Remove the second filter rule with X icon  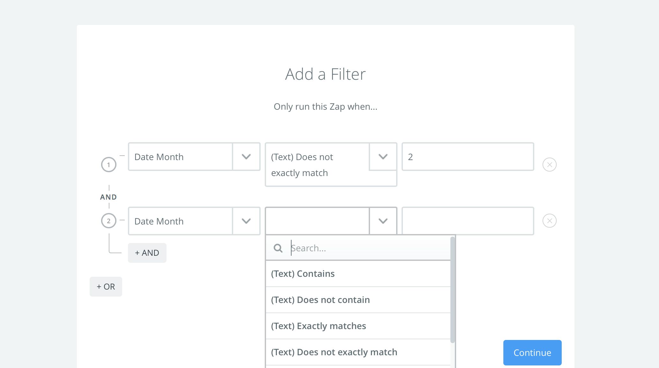pos(549,221)
